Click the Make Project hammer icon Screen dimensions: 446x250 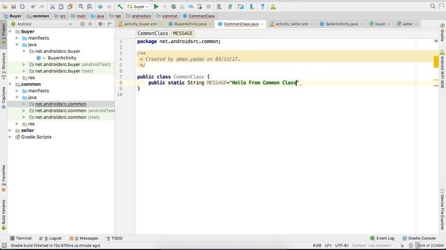pyautogui.click(x=120, y=6)
